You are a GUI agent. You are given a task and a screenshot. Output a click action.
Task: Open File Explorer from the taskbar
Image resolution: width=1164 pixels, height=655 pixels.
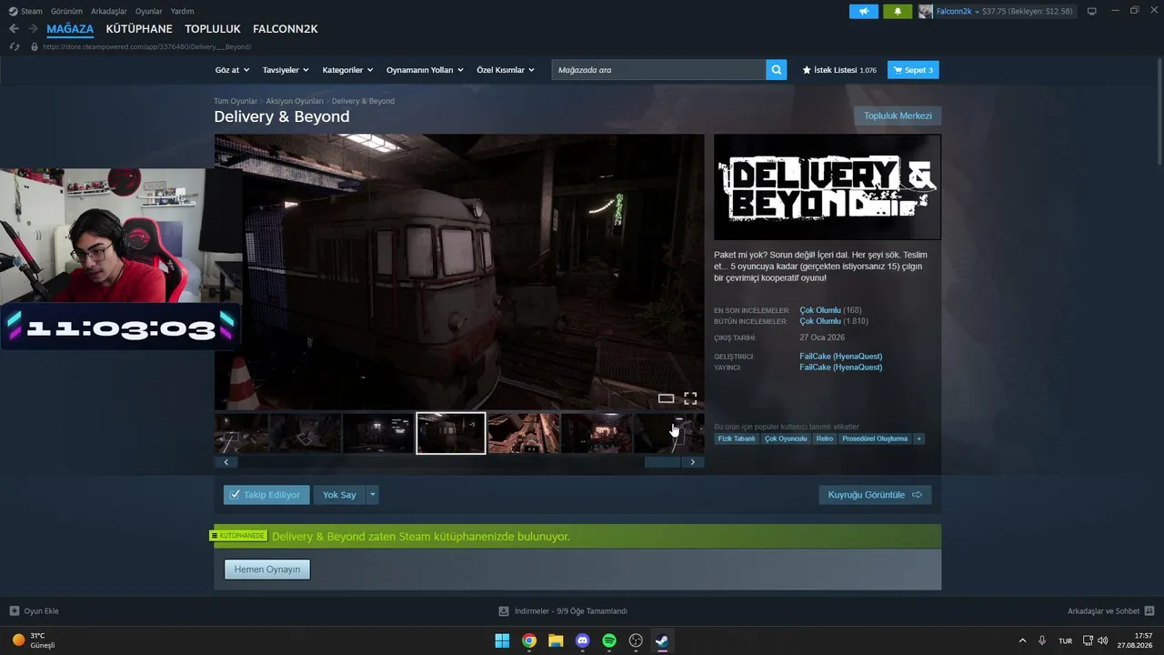point(556,640)
